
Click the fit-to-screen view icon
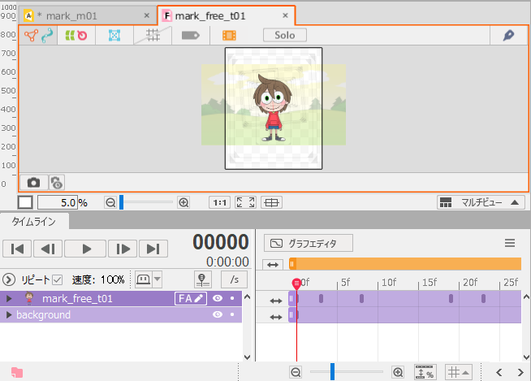coord(246,202)
